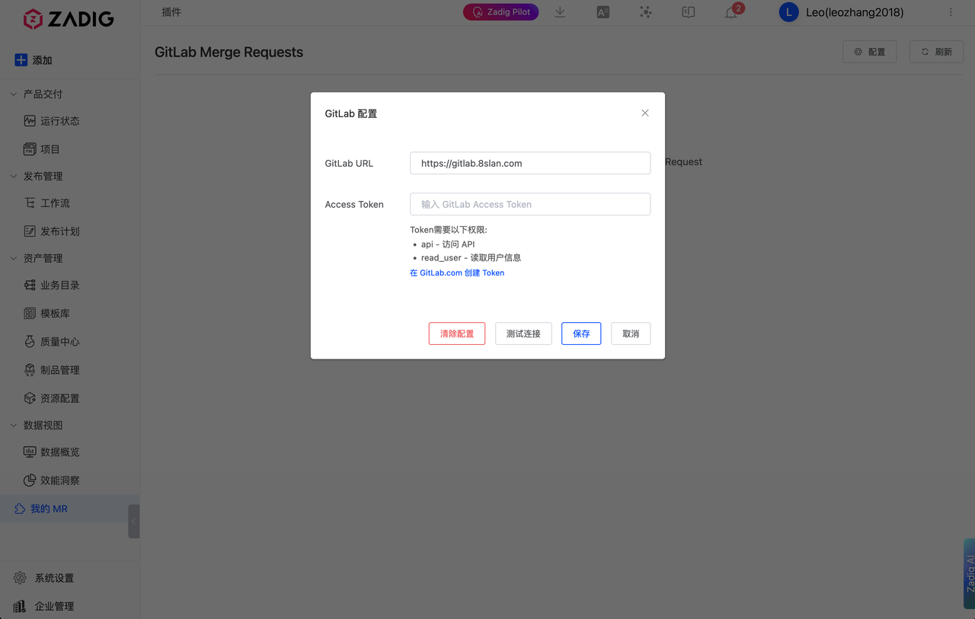
Task: Open 数据概览 in the sidebar
Action: [x=52, y=452]
